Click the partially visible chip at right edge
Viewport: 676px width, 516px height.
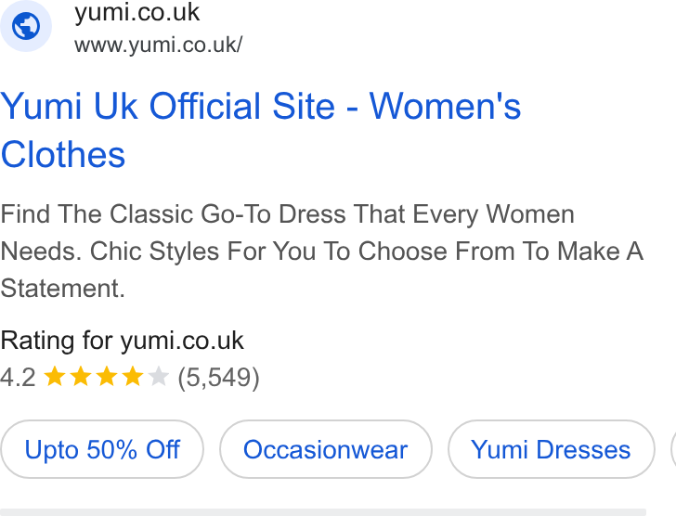tap(673, 449)
